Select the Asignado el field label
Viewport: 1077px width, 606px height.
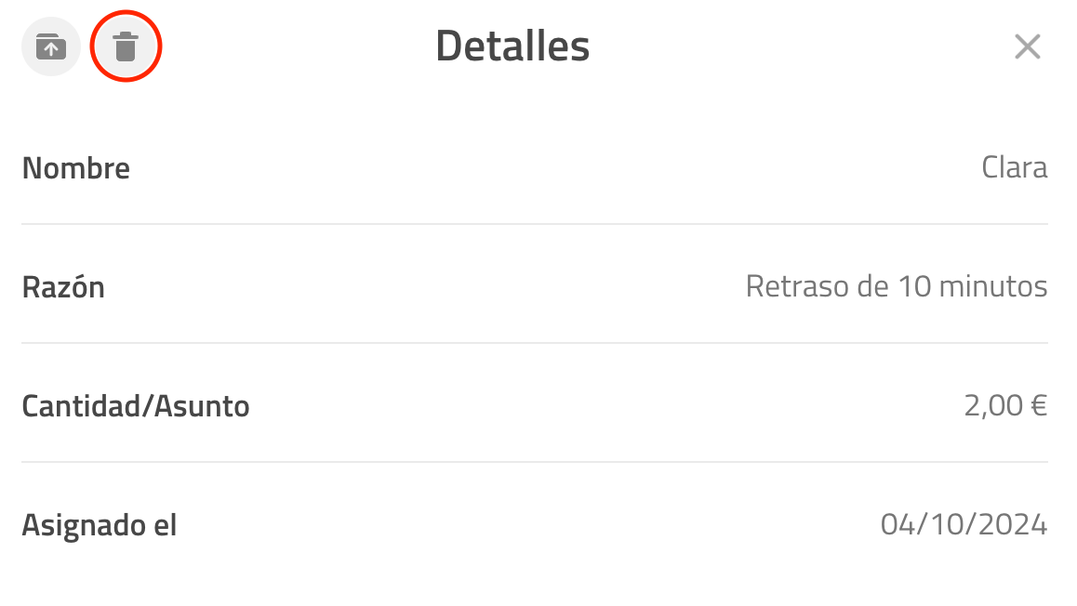point(99,526)
